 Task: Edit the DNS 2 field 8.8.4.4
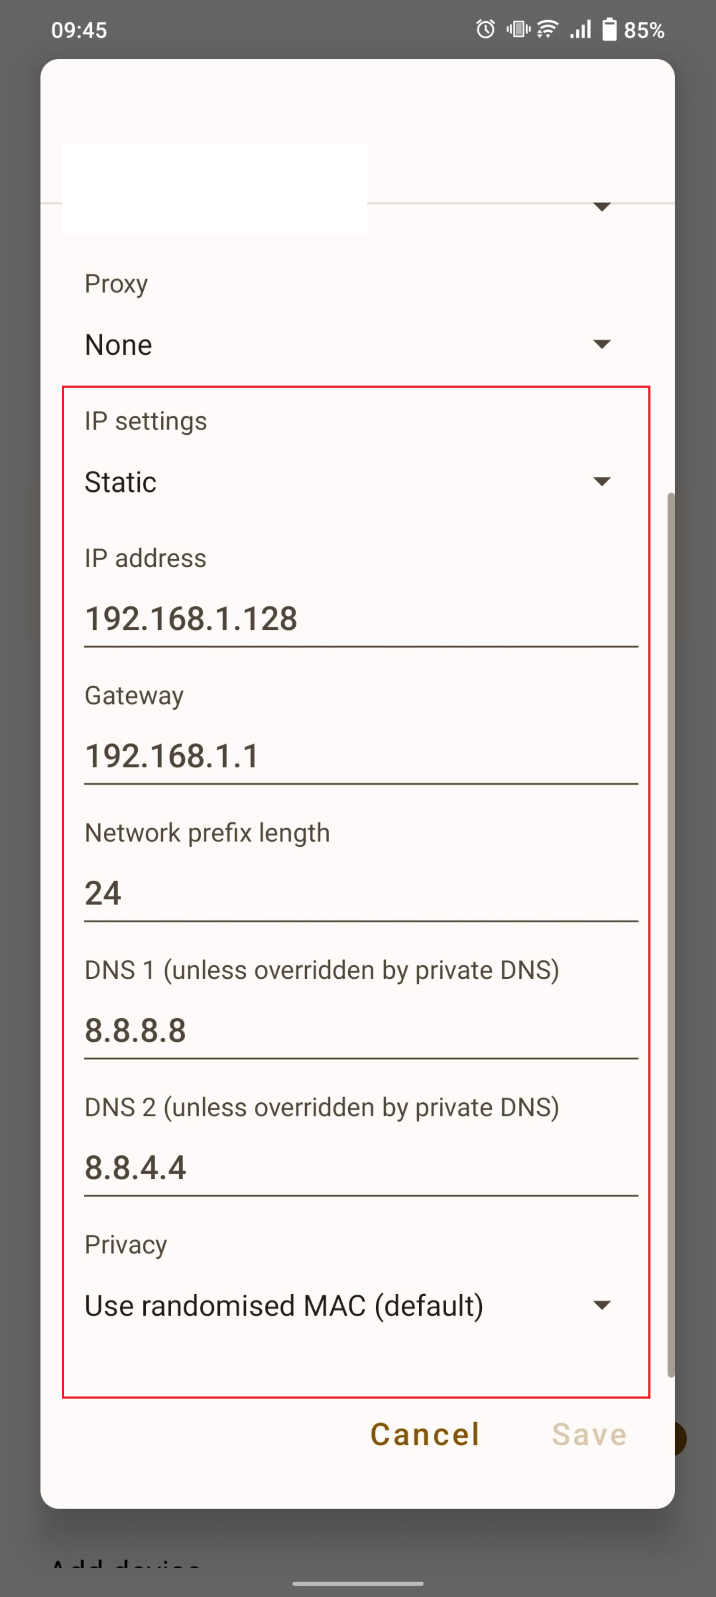[361, 1168]
